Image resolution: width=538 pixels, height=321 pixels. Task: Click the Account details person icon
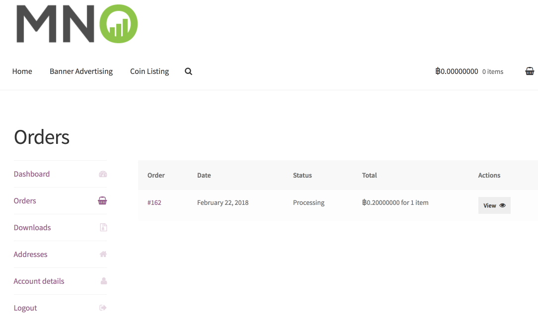104,281
